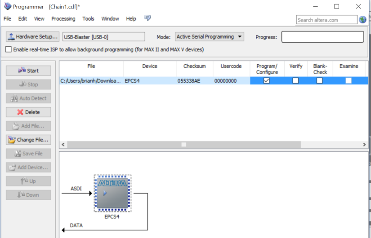Click the DATA label in diagram
Screen dimensions: 371x238
pyautogui.click(x=76, y=225)
